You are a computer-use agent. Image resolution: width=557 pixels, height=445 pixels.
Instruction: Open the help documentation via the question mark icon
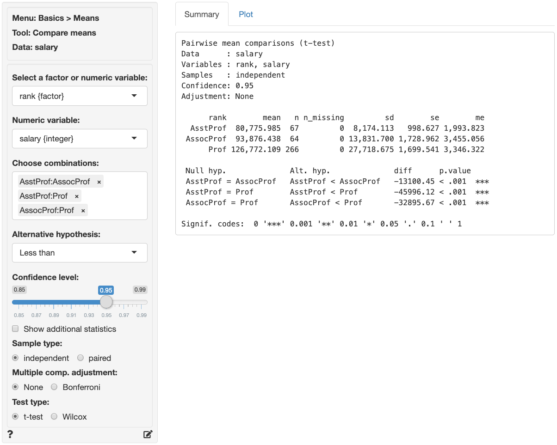coord(10,434)
